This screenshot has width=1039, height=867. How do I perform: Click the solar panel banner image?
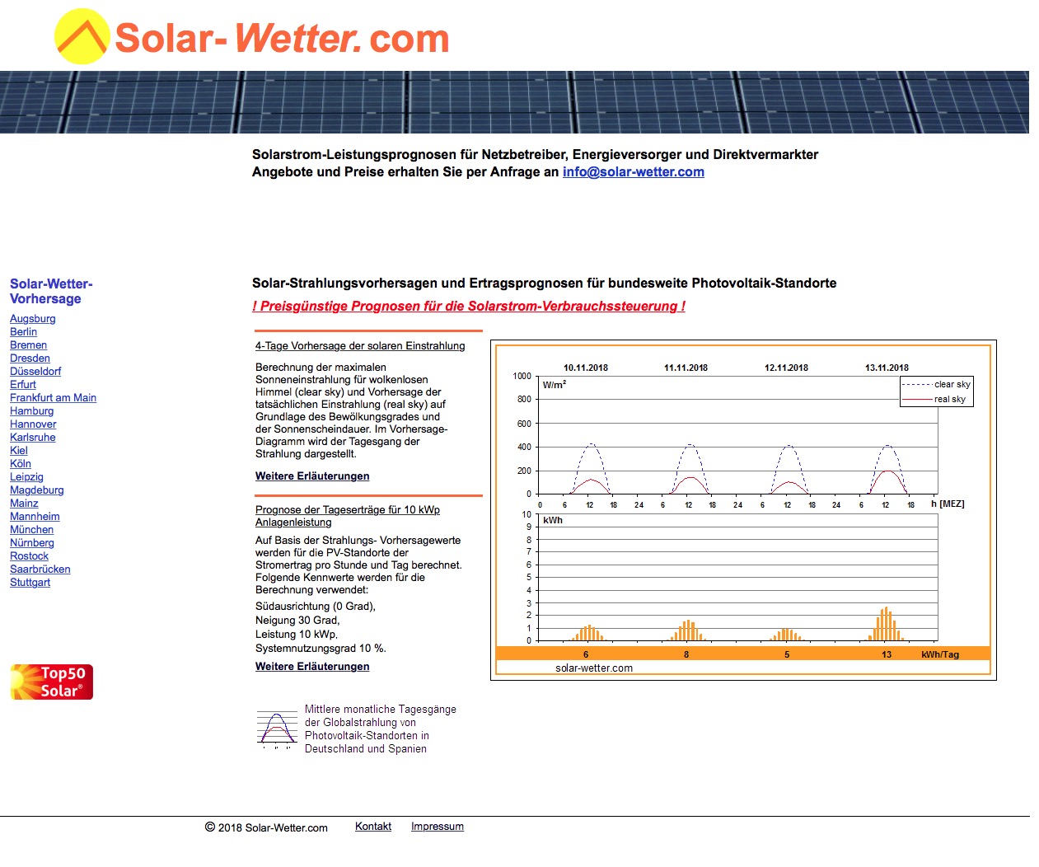[514, 102]
